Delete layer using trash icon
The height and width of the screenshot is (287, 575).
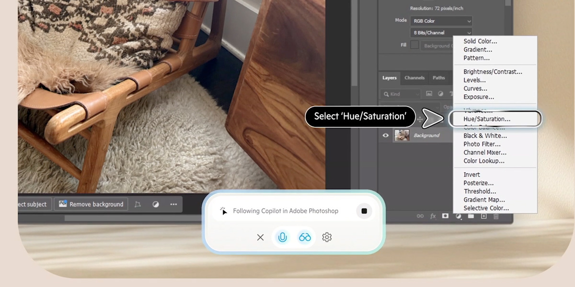click(x=496, y=216)
